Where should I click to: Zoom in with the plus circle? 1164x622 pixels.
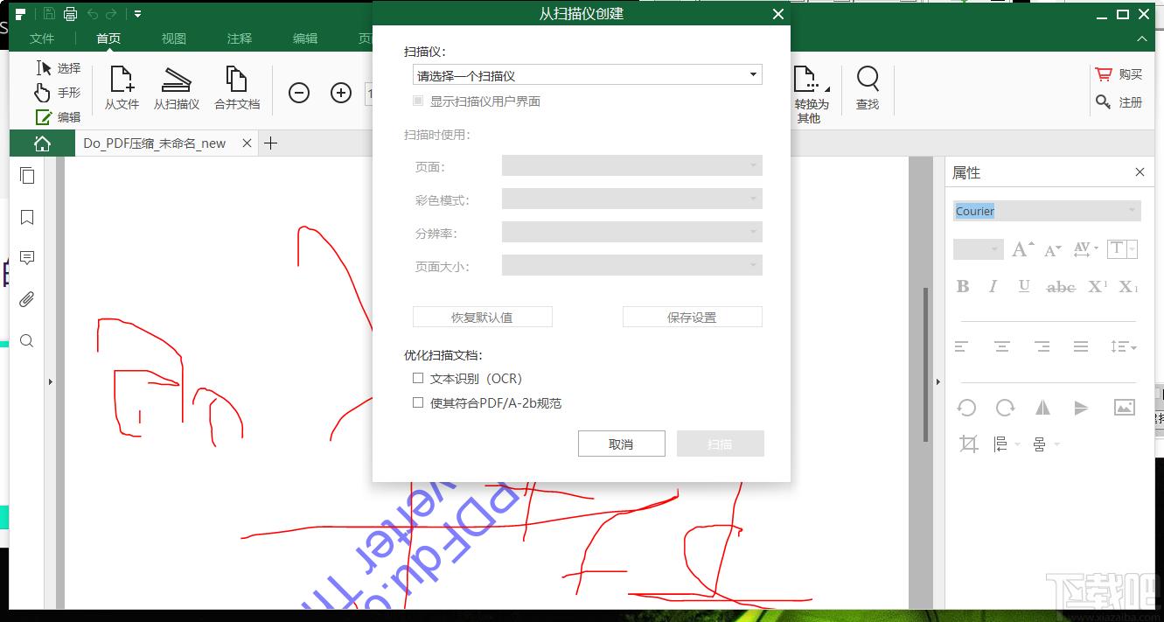coord(341,93)
